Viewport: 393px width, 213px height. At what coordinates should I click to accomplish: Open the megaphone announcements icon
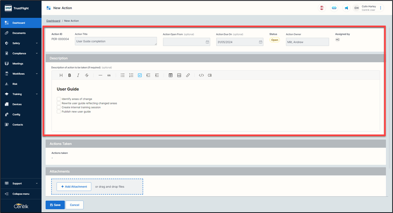[346, 8]
